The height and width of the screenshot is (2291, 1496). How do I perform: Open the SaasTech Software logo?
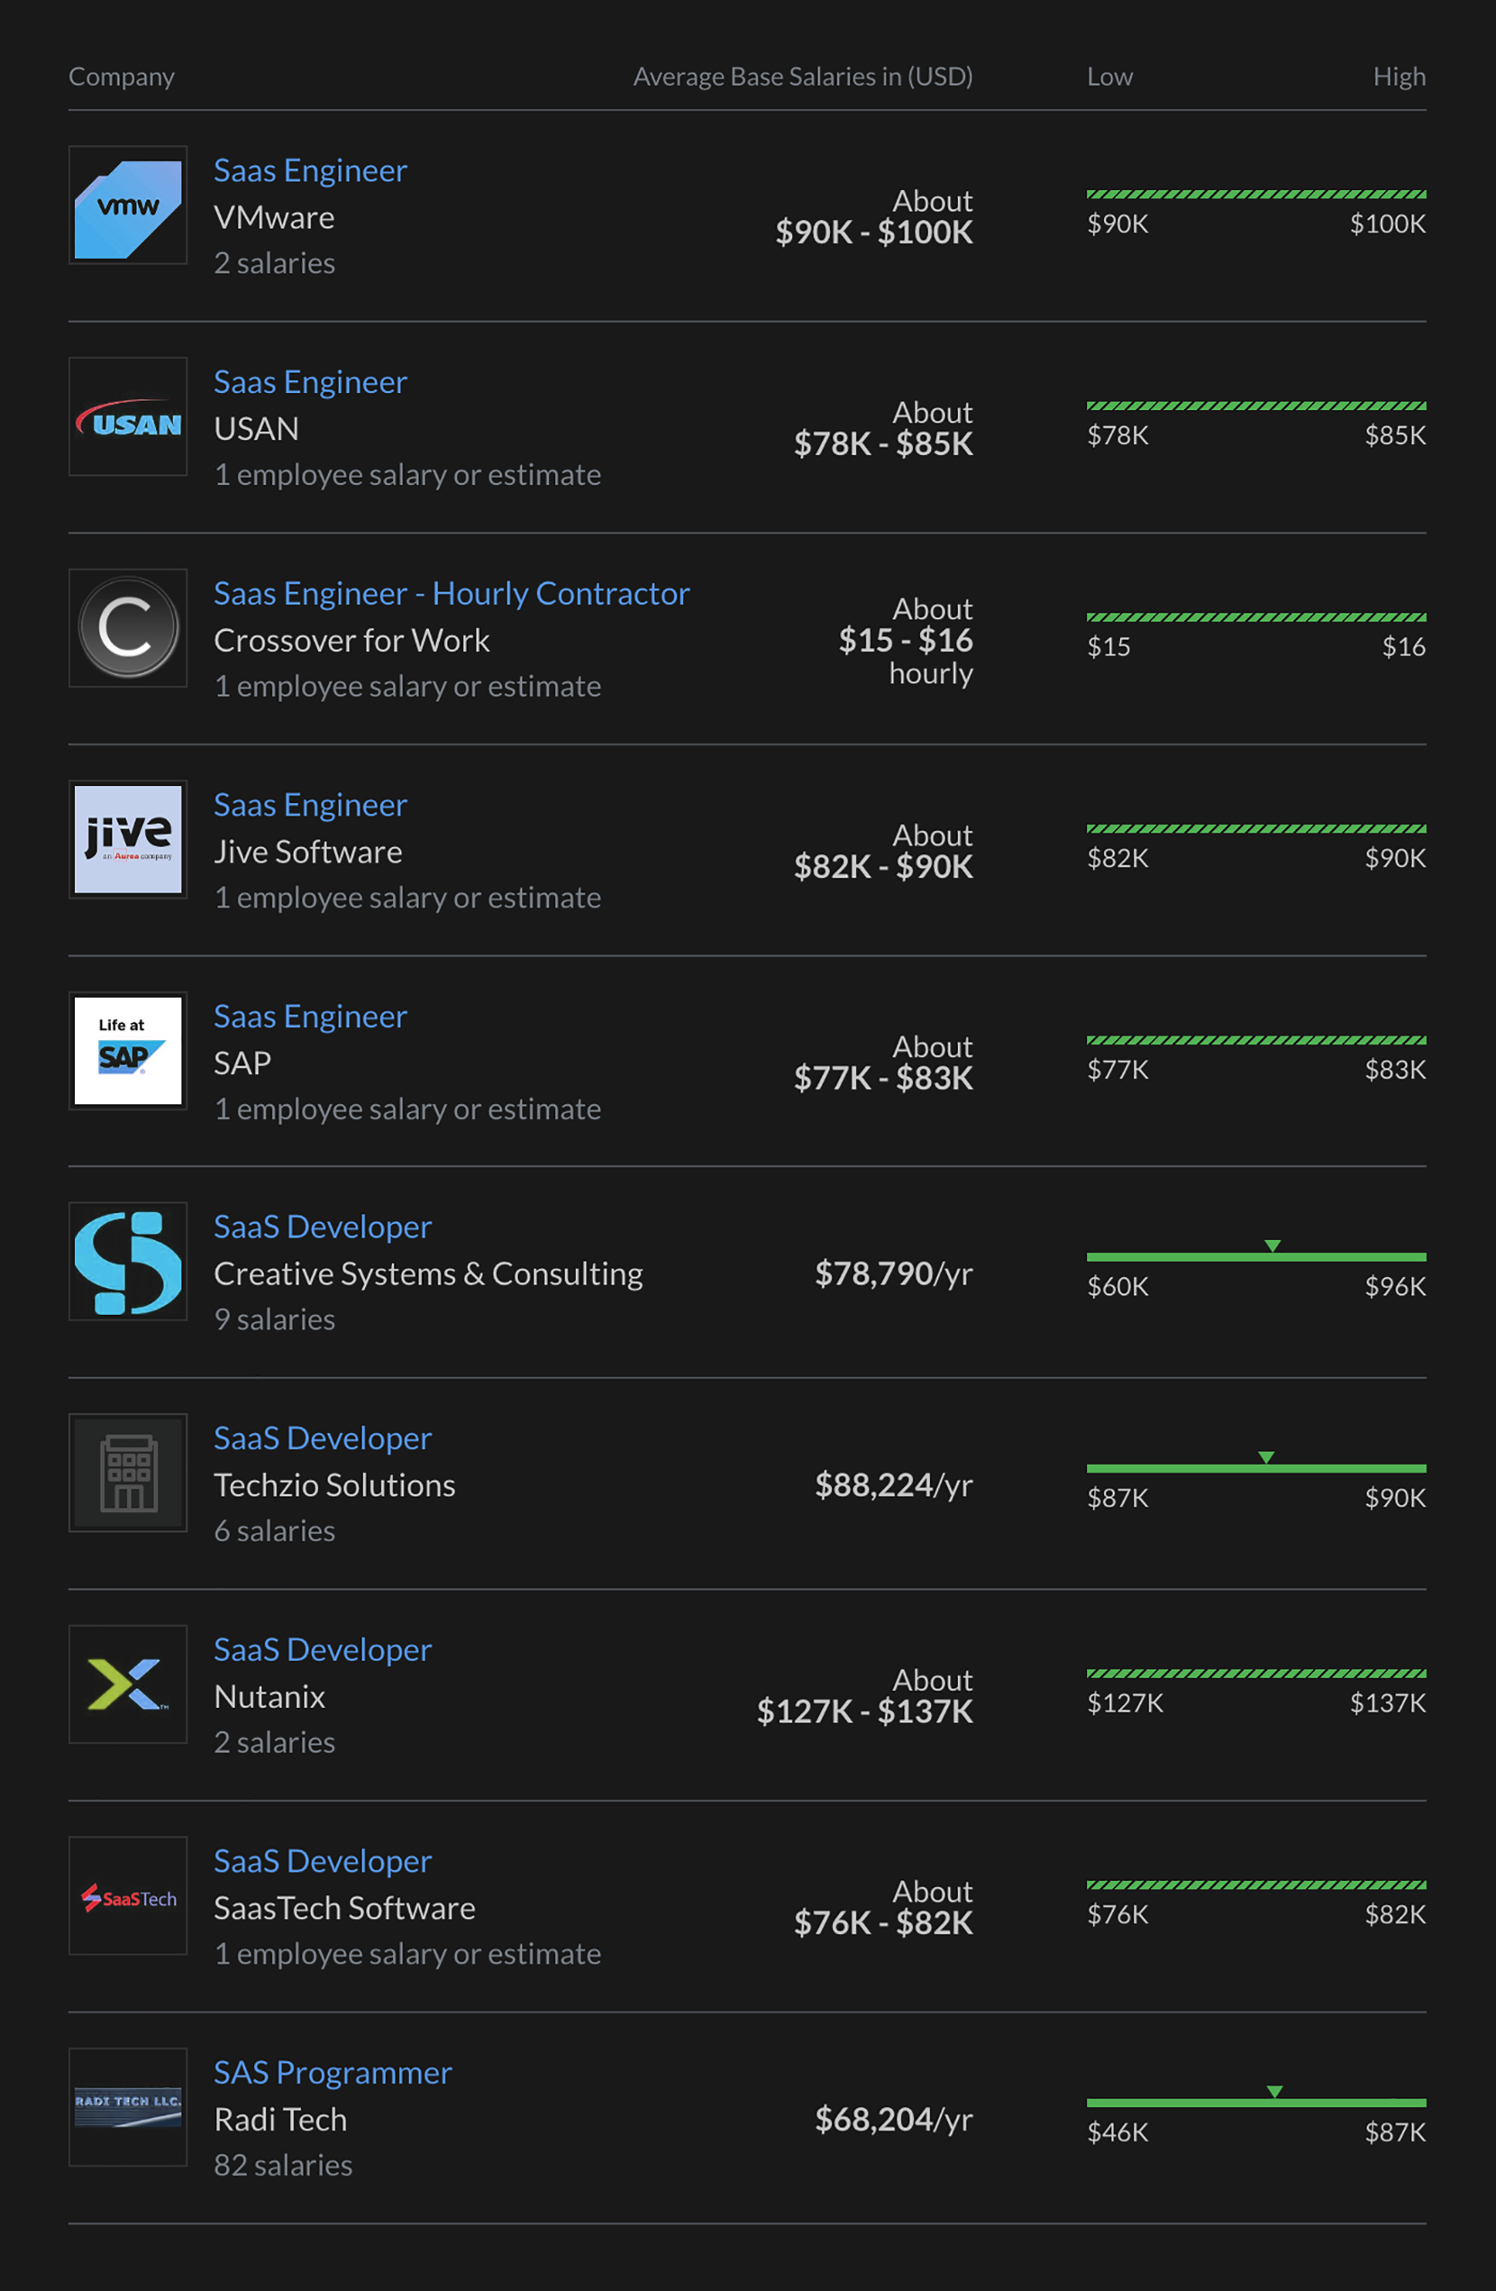point(128,1896)
